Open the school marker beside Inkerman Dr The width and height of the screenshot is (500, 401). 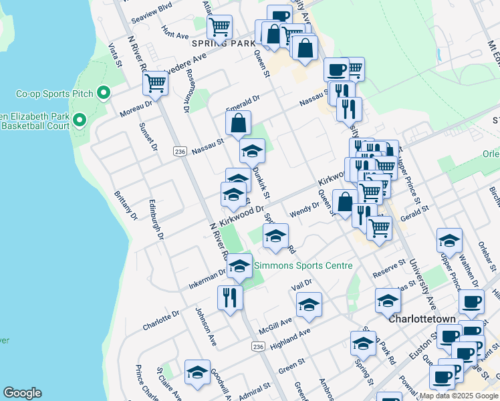(239, 266)
